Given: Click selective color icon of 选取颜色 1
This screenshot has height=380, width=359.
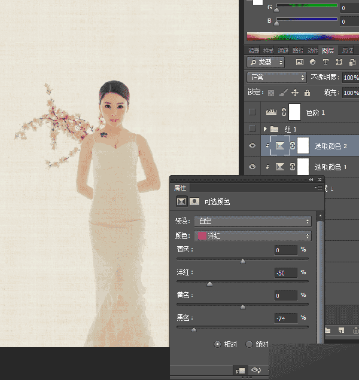Looking at the screenshot, I should pos(280,167).
